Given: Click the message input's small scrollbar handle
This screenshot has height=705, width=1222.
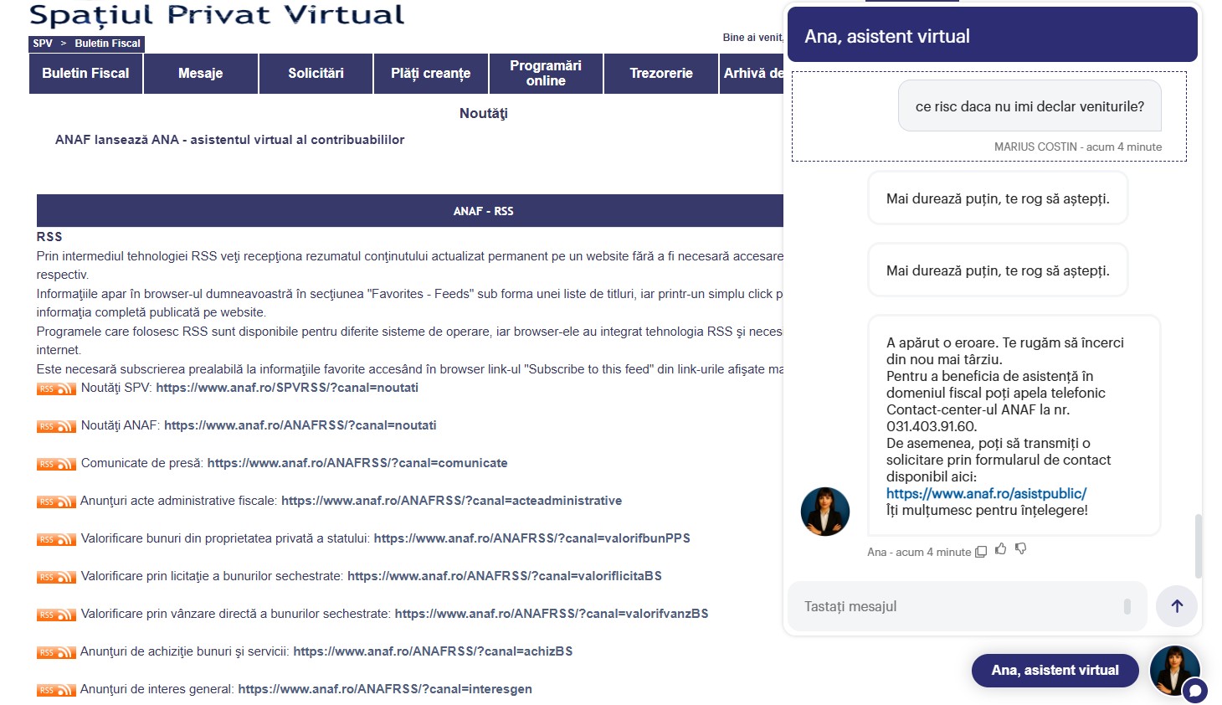Looking at the screenshot, I should point(1127,606).
